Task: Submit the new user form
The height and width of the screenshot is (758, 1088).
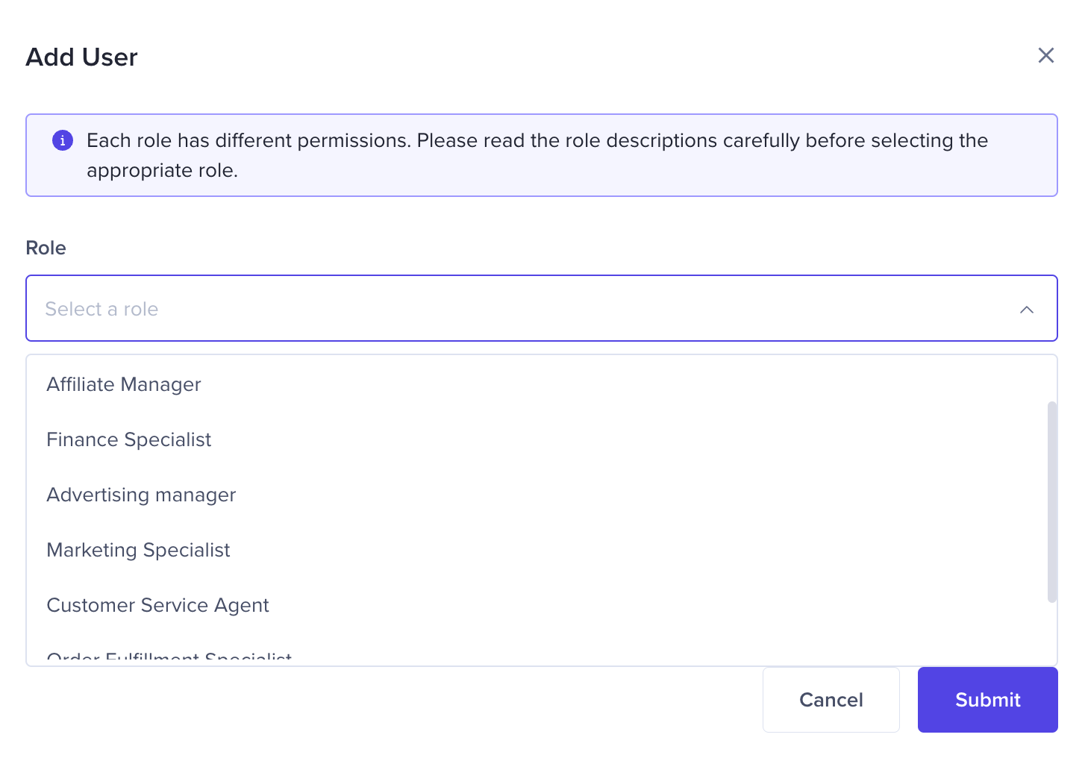Action: pos(987,700)
